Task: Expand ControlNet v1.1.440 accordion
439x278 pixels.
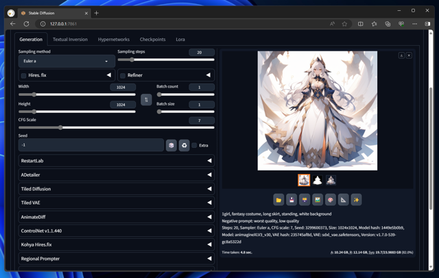Action: tap(116, 231)
